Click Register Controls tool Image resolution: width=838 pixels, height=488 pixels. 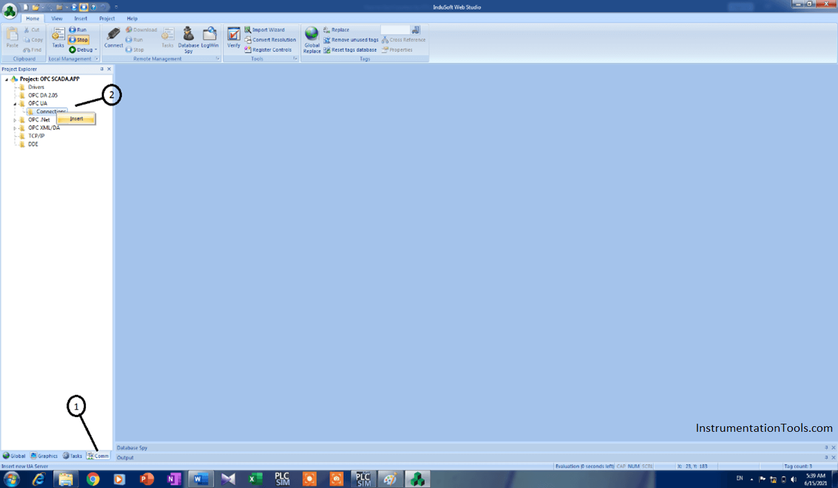(x=268, y=49)
